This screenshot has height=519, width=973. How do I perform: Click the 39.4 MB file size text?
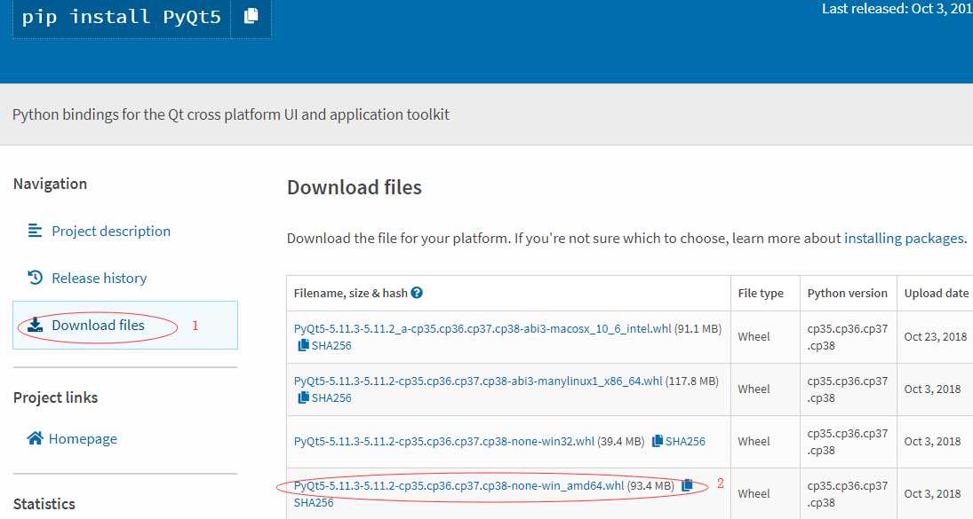point(620,442)
